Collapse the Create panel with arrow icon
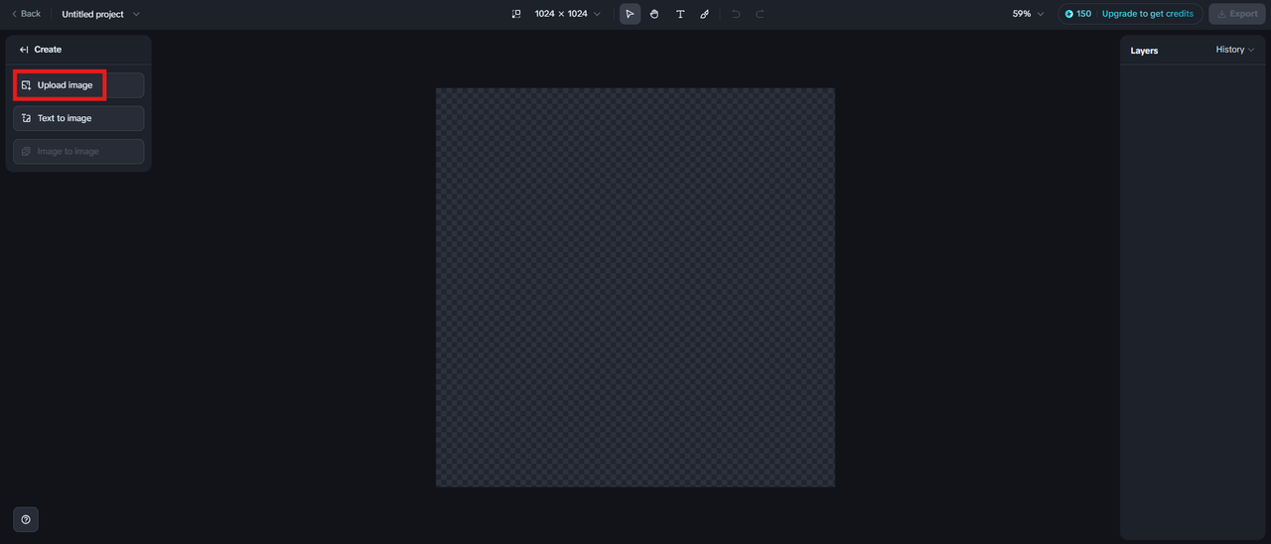 [24, 50]
